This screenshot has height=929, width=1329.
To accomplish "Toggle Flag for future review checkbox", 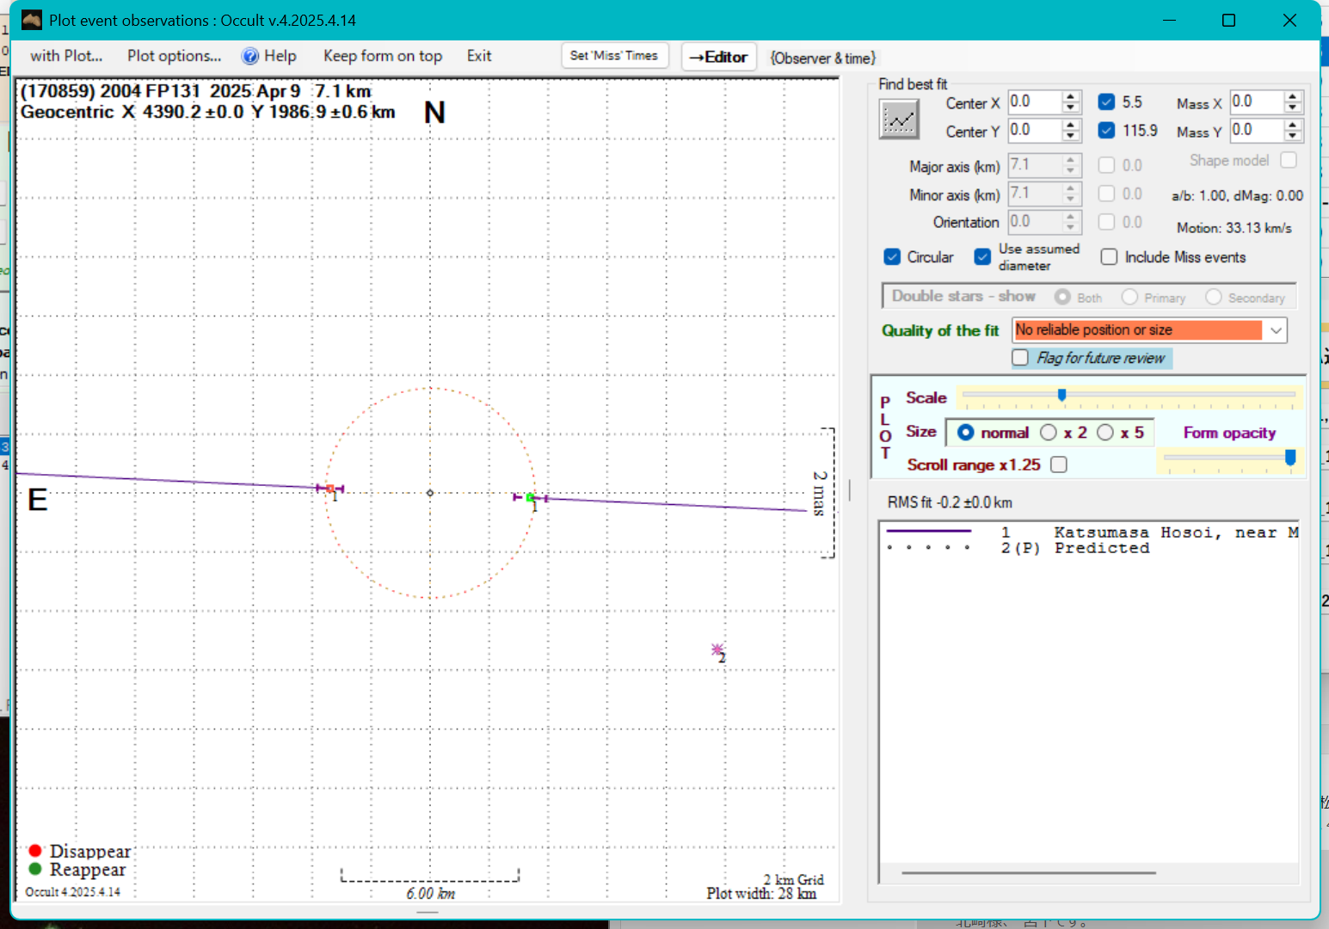I will coord(1020,358).
